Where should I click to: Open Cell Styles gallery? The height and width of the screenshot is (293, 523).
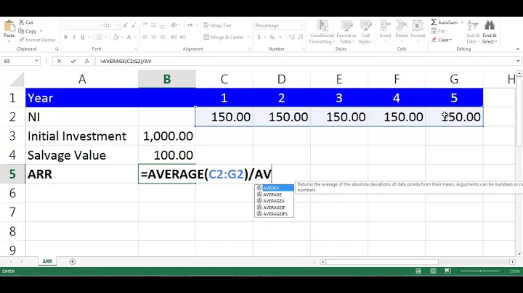(366, 32)
